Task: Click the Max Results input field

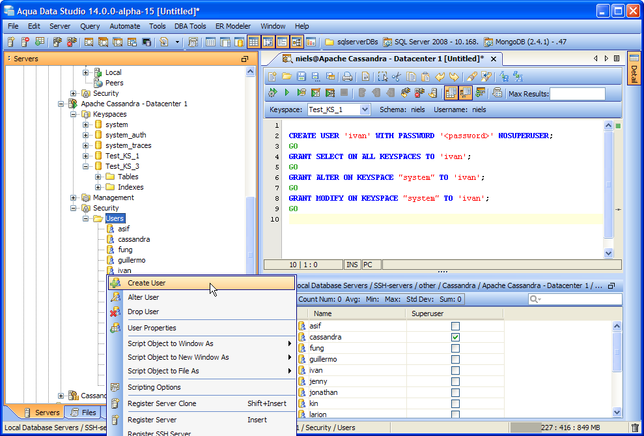Action: click(x=577, y=94)
